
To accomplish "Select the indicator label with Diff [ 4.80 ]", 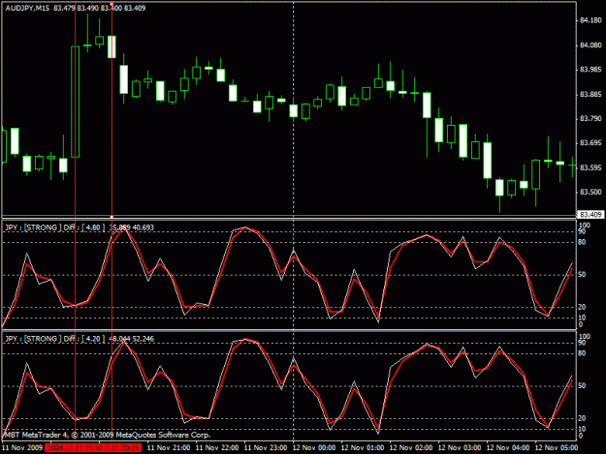I will pos(80,227).
